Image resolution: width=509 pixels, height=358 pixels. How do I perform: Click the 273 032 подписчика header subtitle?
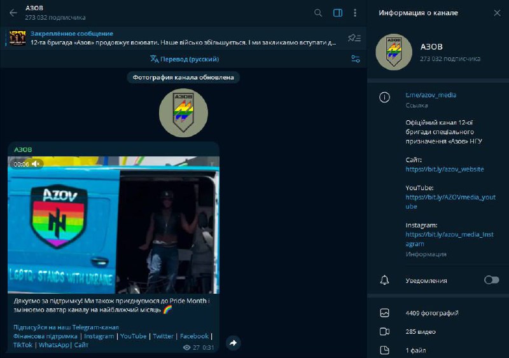pyautogui.click(x=55, y=18)
